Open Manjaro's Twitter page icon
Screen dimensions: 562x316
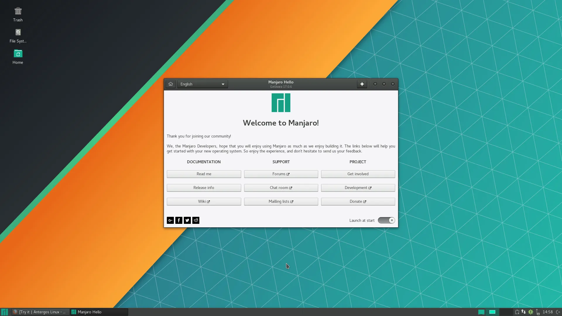click(x=187, y=220)
